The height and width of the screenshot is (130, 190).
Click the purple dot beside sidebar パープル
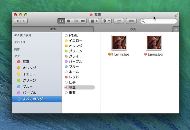pos(19,93)
